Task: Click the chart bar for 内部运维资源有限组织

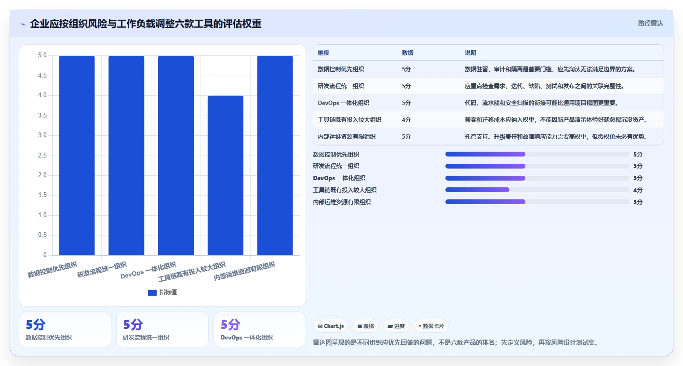Action: click(275, 155)
